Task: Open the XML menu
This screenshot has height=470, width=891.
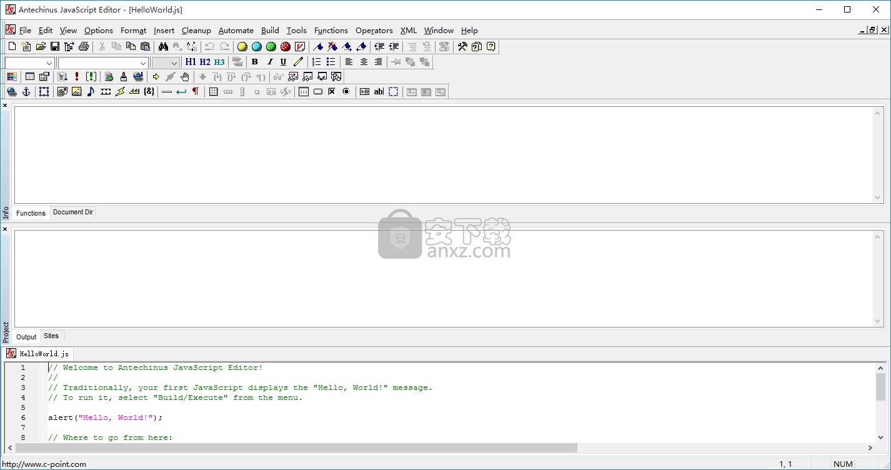Action: pos(409,30)
